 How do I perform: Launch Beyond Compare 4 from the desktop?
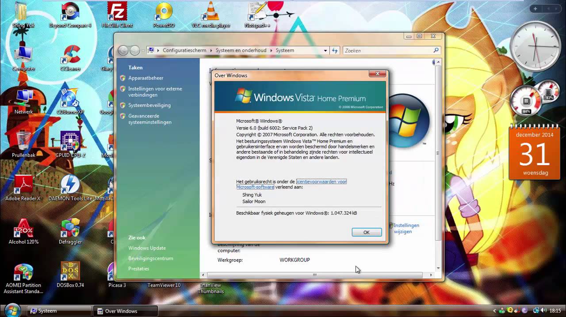coord(70,15)
